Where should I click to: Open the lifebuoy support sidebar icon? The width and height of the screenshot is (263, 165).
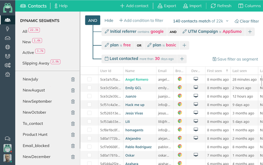(8, 47)
